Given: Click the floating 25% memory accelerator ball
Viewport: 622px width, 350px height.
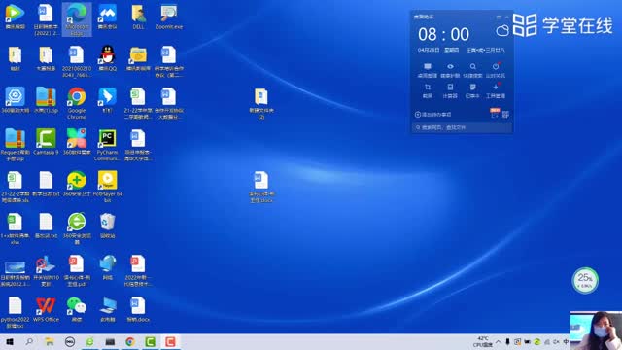Looking at the screenshot, I should [x=585, y=281].
